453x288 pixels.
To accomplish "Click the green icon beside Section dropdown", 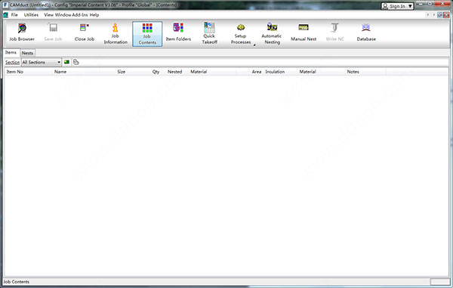I will tap(66, 62).
